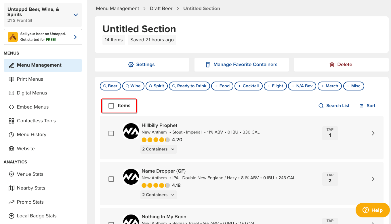Click the glass icon on Manage Favorite Containers

tap(208, 65)
